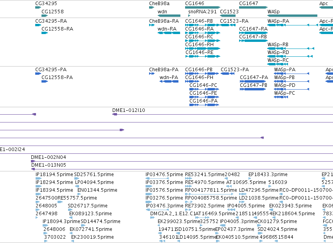
Task: Select transcript WASp-RC
Action: pyautogui.click(x=278, y=64)
